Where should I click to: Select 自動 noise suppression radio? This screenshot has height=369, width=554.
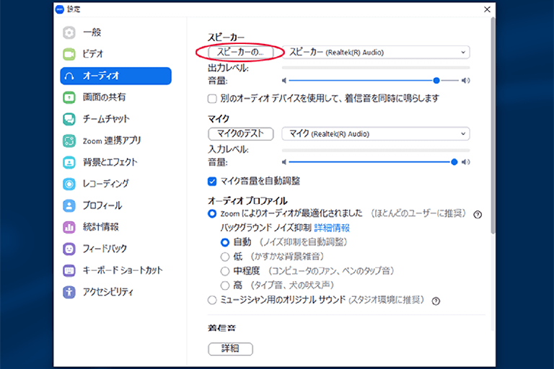pos(225,242)
